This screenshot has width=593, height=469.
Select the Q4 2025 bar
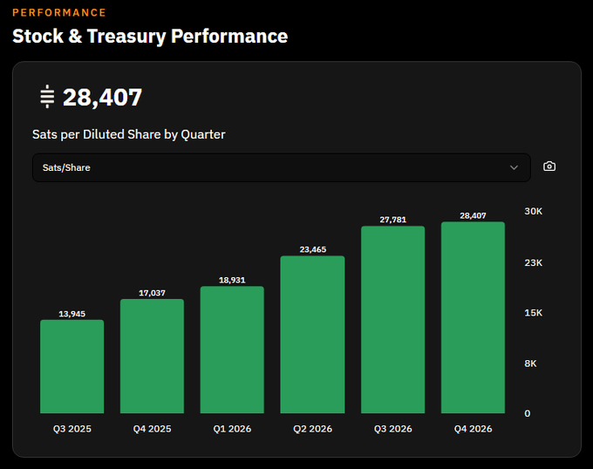click(x=152, y=356)
